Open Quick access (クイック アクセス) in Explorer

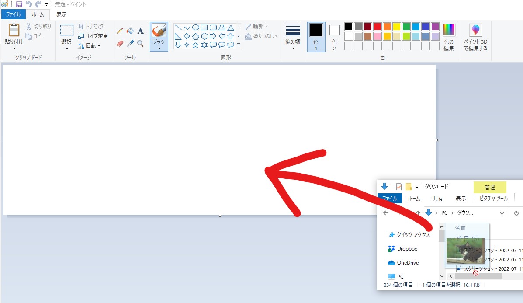[409, 235]
